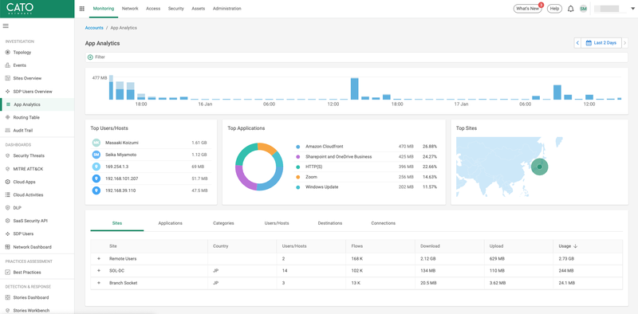The height and width of the screenshot is (314, 638).
Task: Open the apps grid launcher icon
Action: [82, 9]
